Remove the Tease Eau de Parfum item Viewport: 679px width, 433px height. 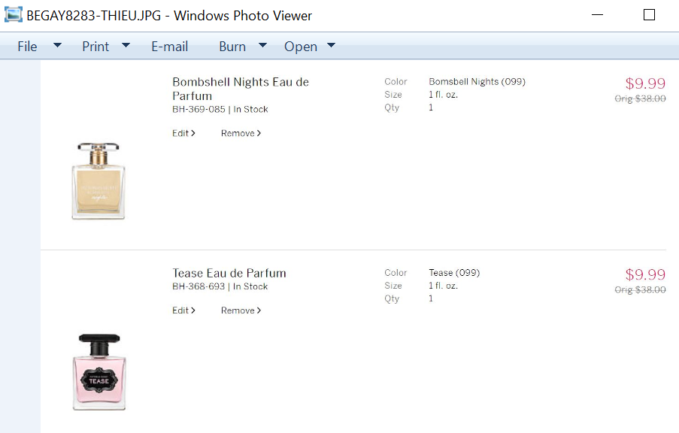(x=241, y=310)
